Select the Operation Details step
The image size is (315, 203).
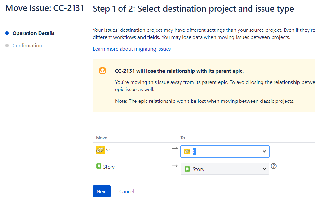pos(33,33)
